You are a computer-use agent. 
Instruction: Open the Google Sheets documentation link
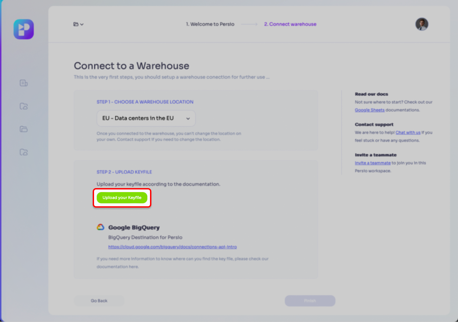370,110
